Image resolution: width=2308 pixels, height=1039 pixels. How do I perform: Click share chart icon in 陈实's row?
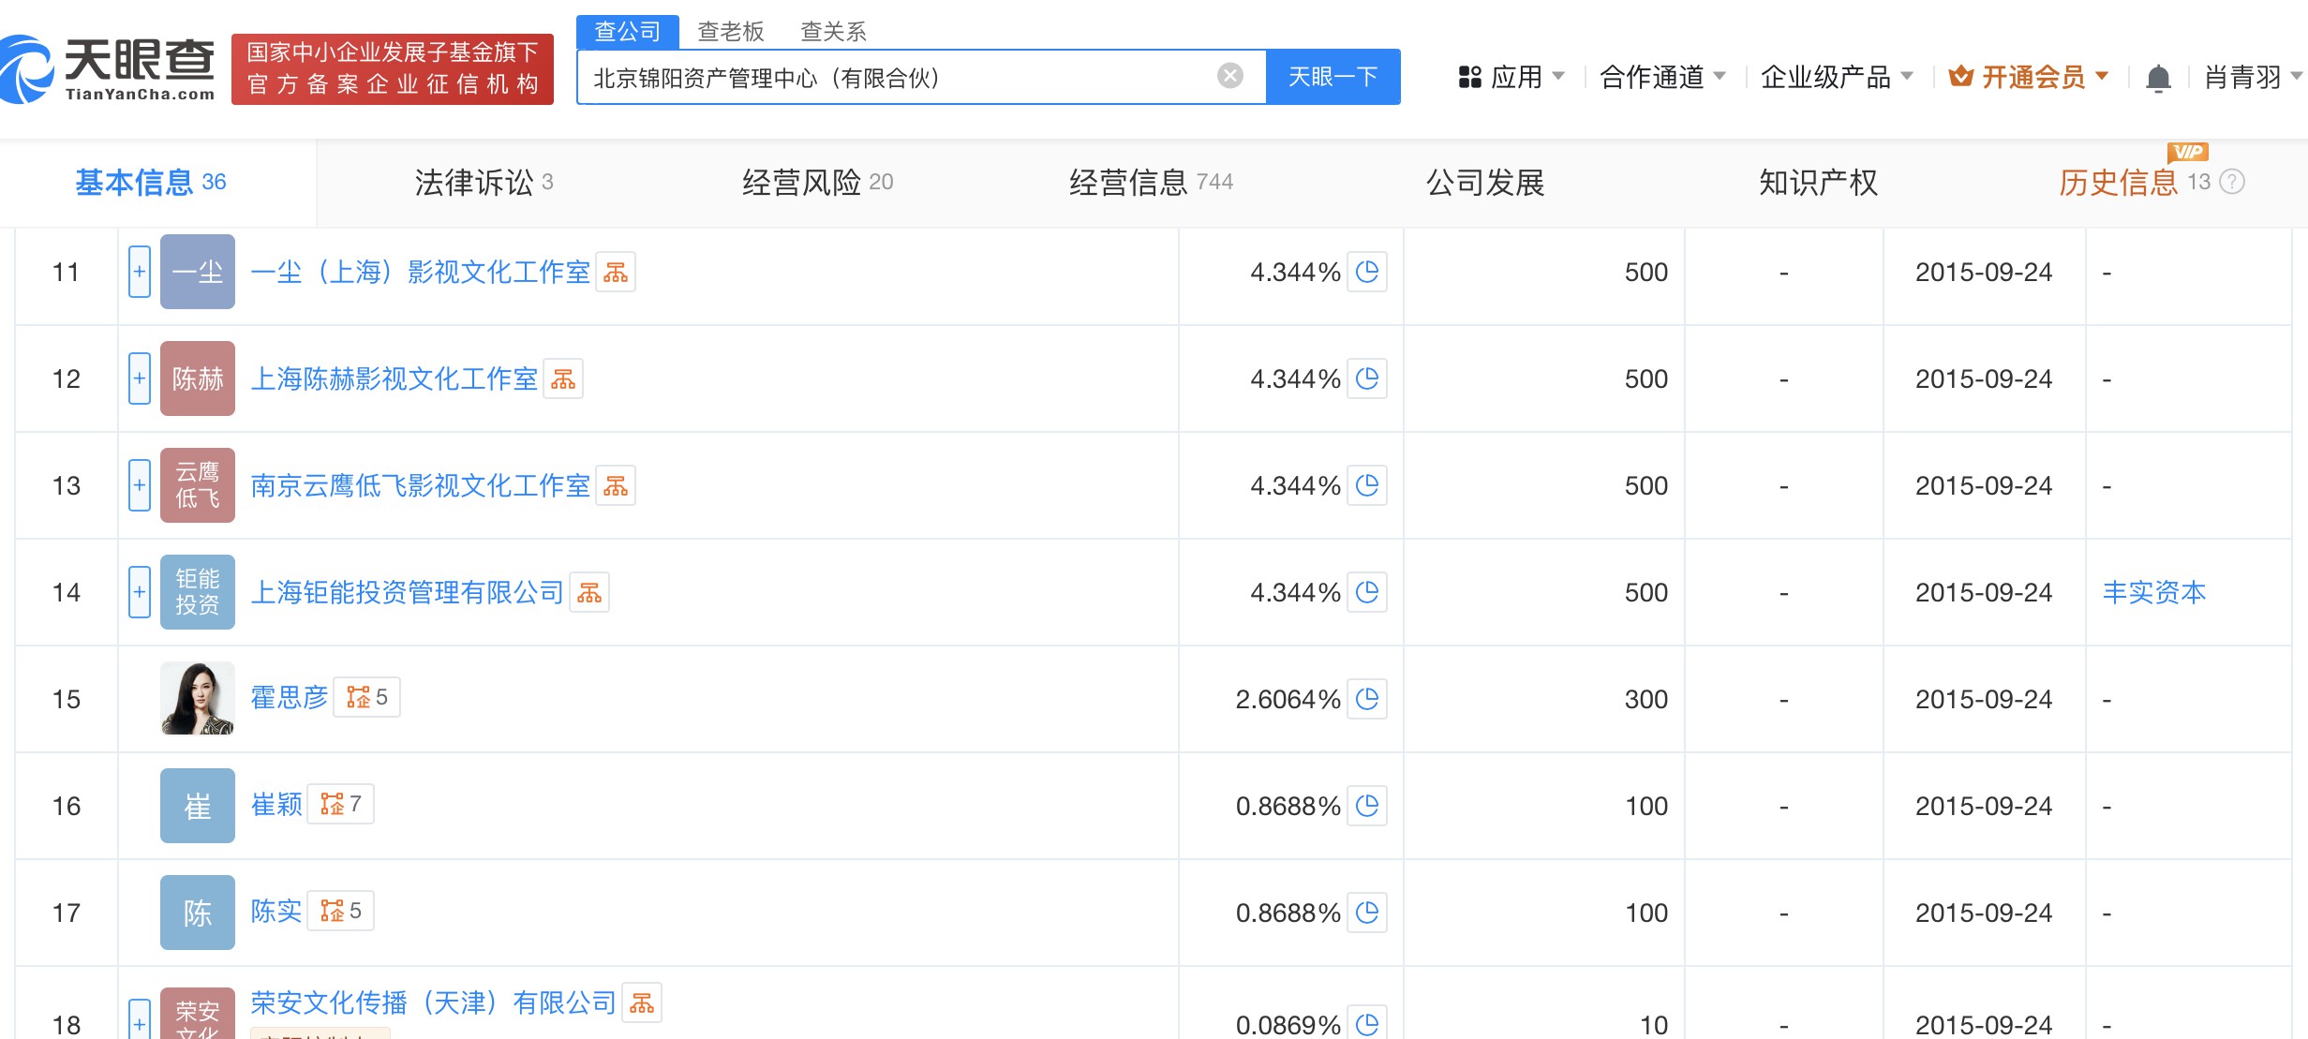tap(1367, 913)
